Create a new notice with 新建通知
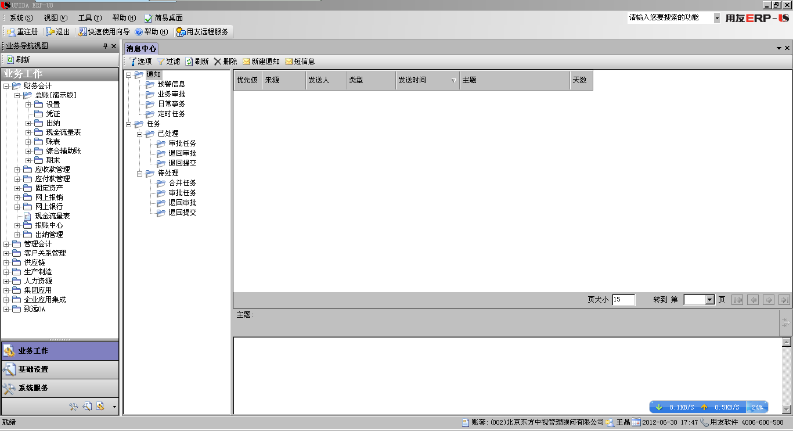Screen dimensions: 793x431 261,61
